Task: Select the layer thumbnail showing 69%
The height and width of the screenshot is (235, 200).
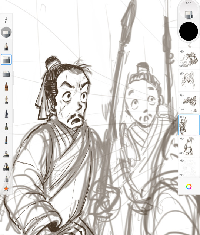Action: pyautogui.click(x=189, y=147)
